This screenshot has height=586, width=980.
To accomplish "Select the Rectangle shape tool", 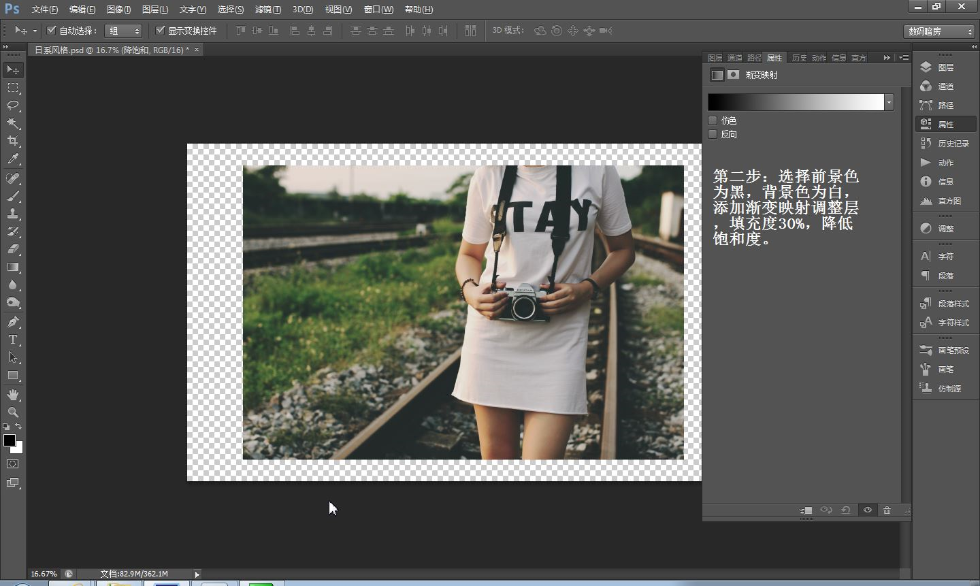I will tap(13, 375).
